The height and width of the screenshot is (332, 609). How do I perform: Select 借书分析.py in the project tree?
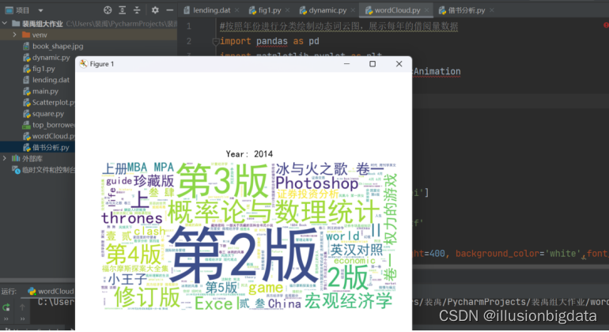(x=51, y=147)
